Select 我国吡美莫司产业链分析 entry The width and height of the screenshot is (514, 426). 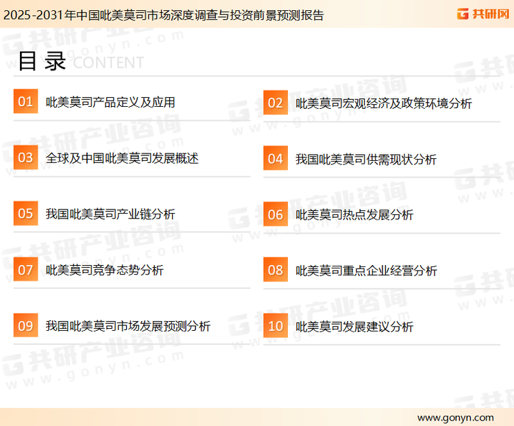110,214
